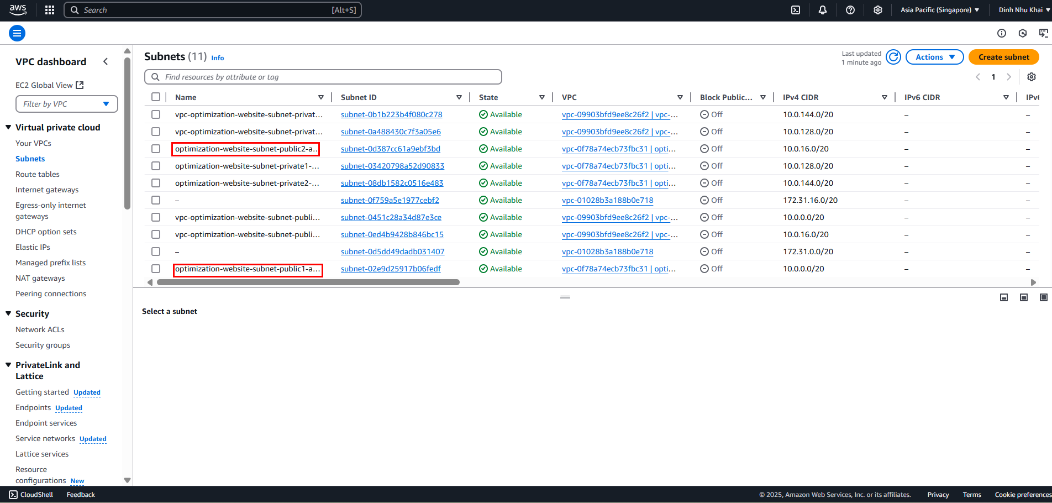Open Network ACLs in sidebar
The image size is (1052, 503).
point(40,329)
